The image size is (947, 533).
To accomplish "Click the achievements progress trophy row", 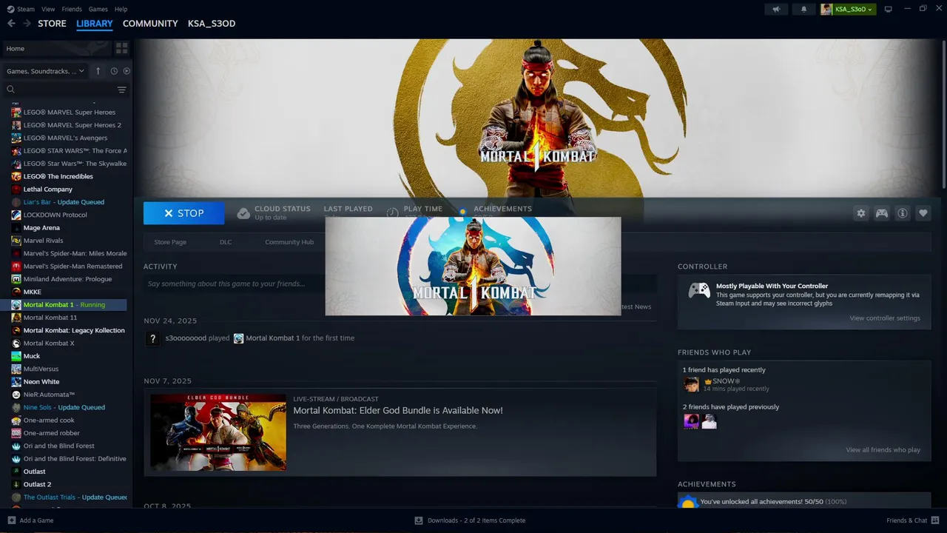I will (804, 501).
